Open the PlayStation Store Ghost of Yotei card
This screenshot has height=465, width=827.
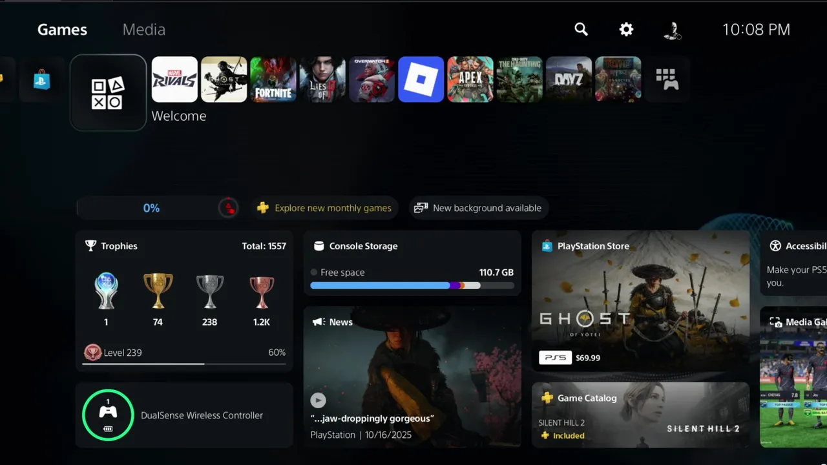(640, 301)
